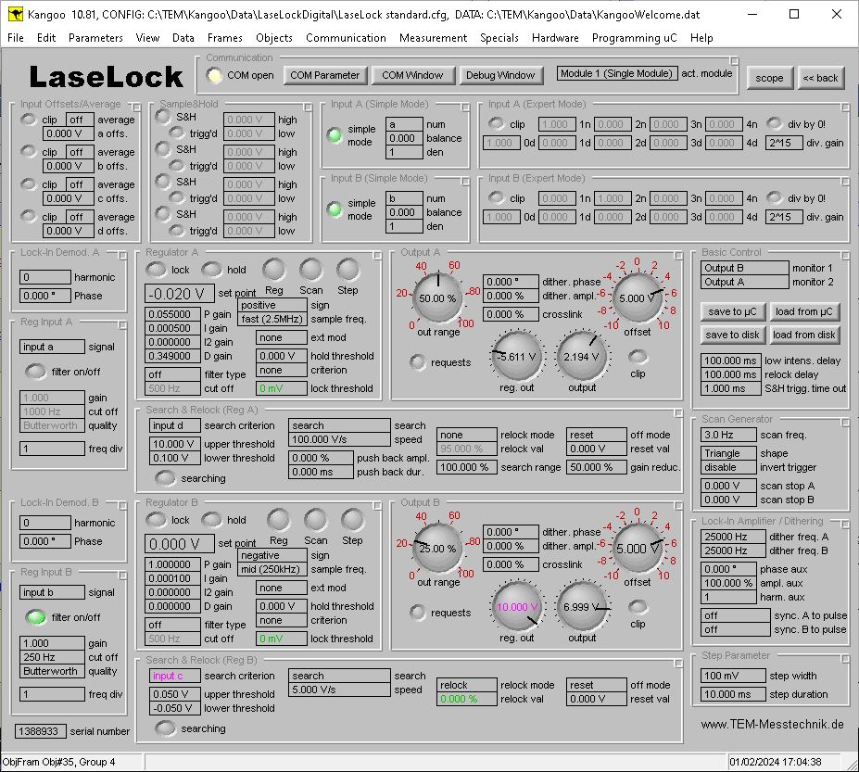Viewport: 859px width, 772px height.
Task: Click the Regulator A set point field
Action: pyautogui.click(x=179, y=294)
